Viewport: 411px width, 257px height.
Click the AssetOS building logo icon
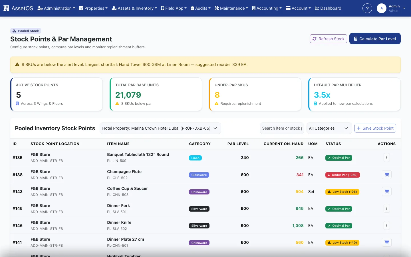[x=6, y=8]
